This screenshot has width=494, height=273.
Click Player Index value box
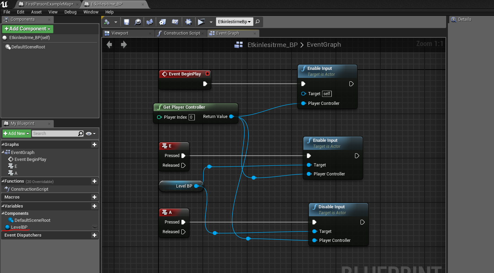191,117
